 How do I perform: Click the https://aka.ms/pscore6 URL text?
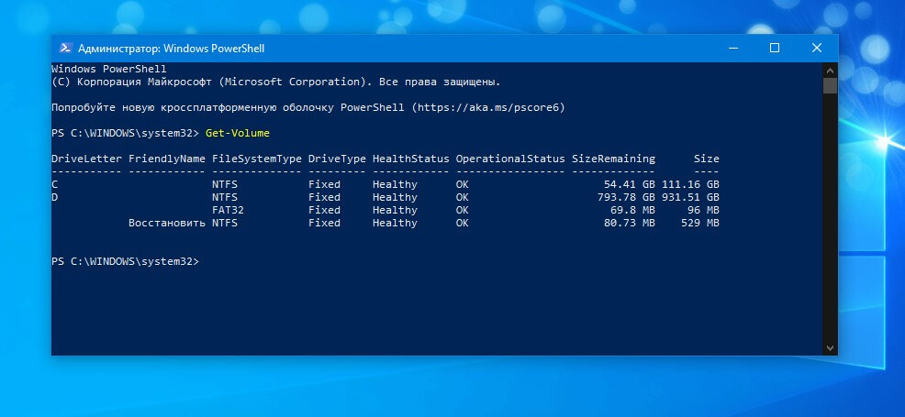pyautogui.click(x=487, y=108)
